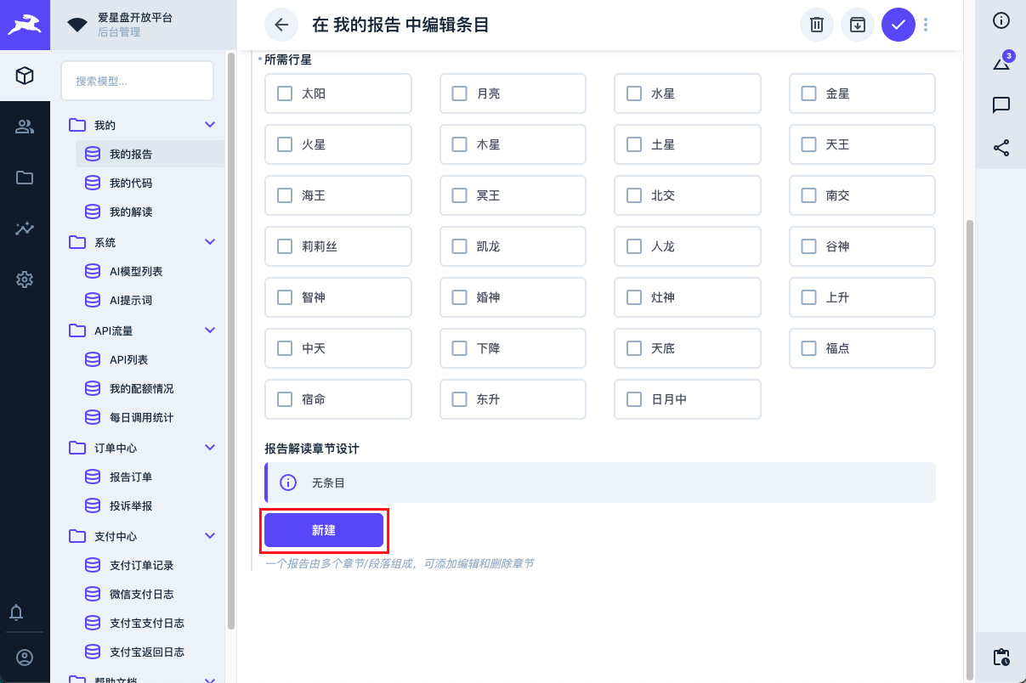Click the 搜索模型 search field
Image resolution: width=1026 pixels, height=683 pixels.
tap(137, 81)
